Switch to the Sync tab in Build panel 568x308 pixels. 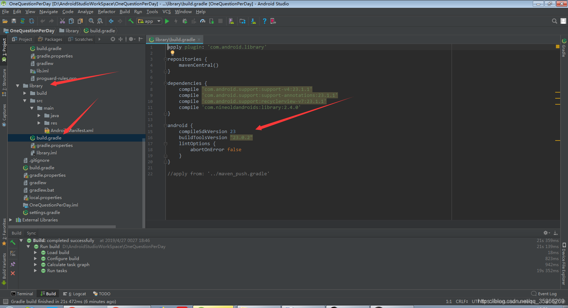click(31, 233)
